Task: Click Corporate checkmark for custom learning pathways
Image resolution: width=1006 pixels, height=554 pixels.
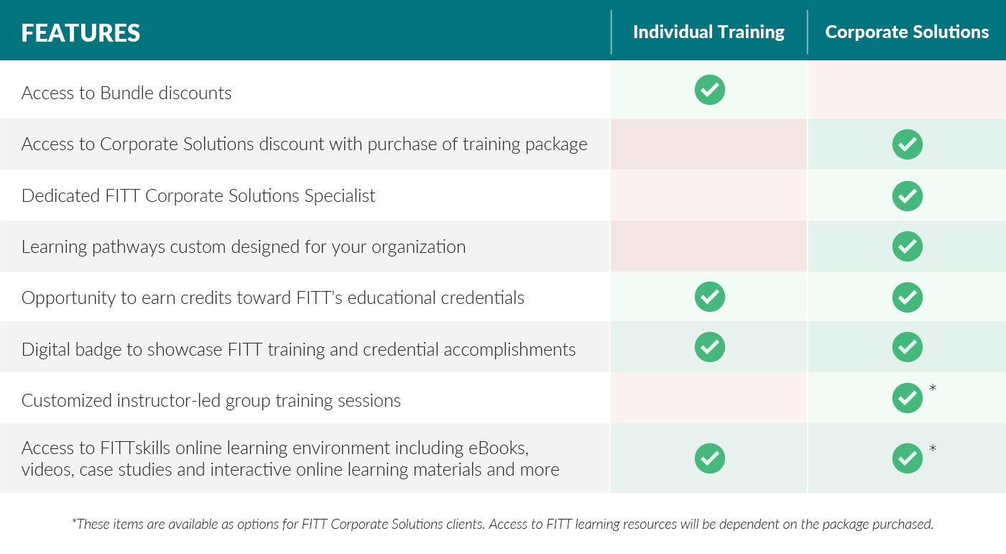Action: tap(908, 246)
